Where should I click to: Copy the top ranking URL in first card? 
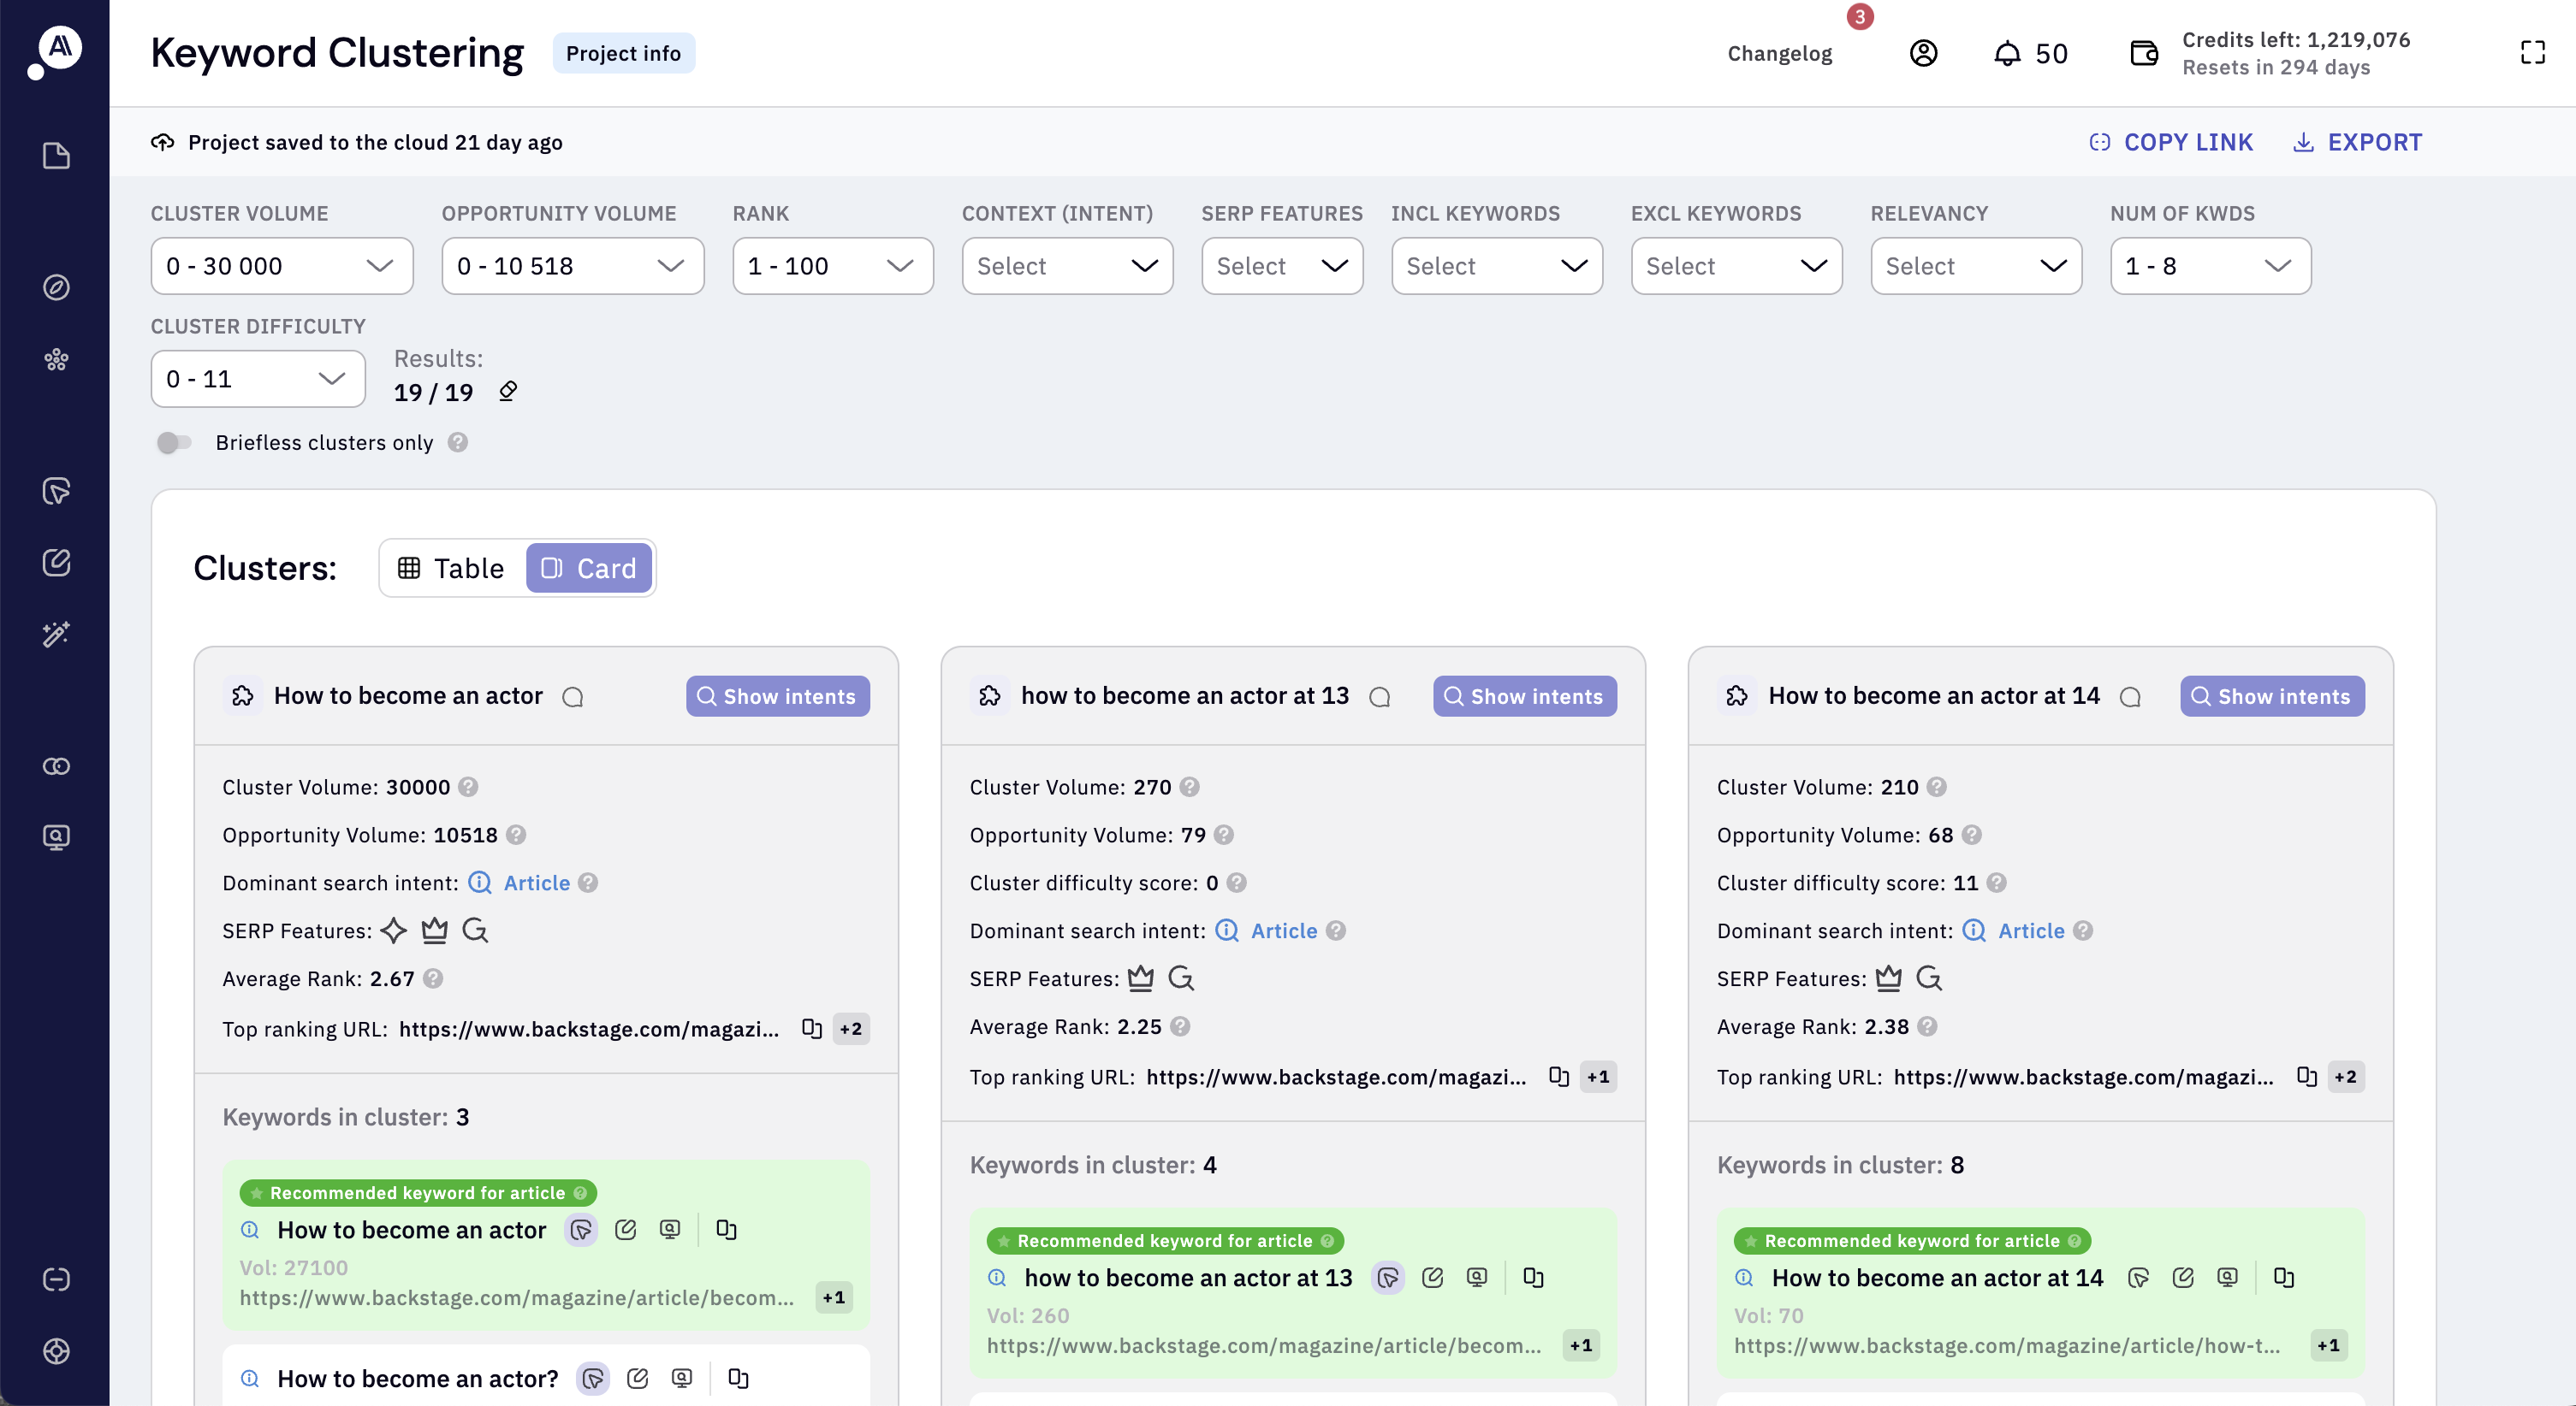(811, 1028)
